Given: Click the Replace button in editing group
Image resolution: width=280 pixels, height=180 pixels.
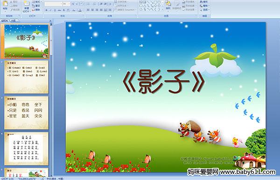Looking at the screenshot, I should (204, 6).
